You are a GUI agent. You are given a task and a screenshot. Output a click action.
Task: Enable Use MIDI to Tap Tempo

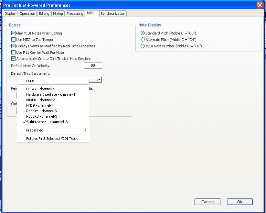tap(13, 40)
